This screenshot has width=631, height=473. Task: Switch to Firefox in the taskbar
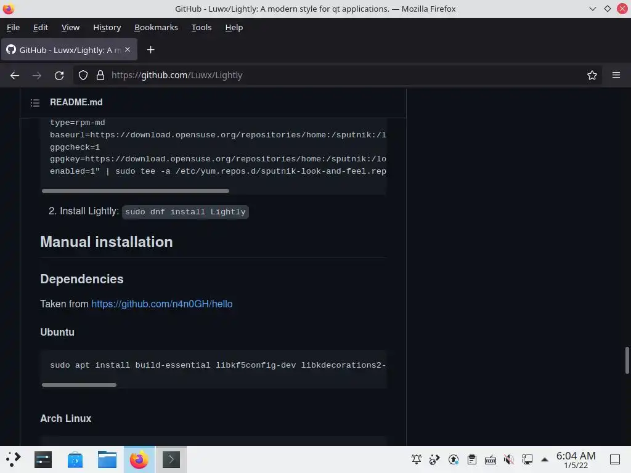(x=139, y=459)
